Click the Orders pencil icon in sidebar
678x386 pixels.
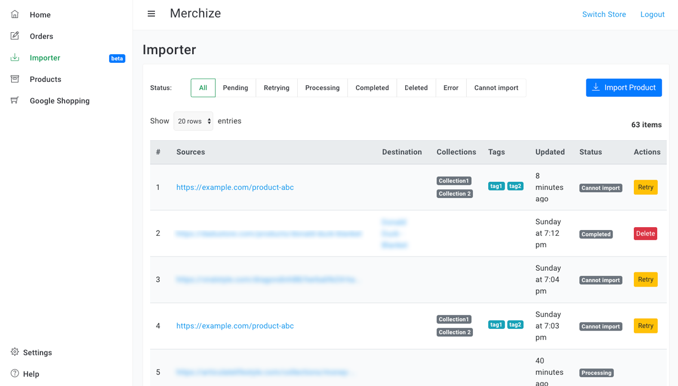(15, 36)
